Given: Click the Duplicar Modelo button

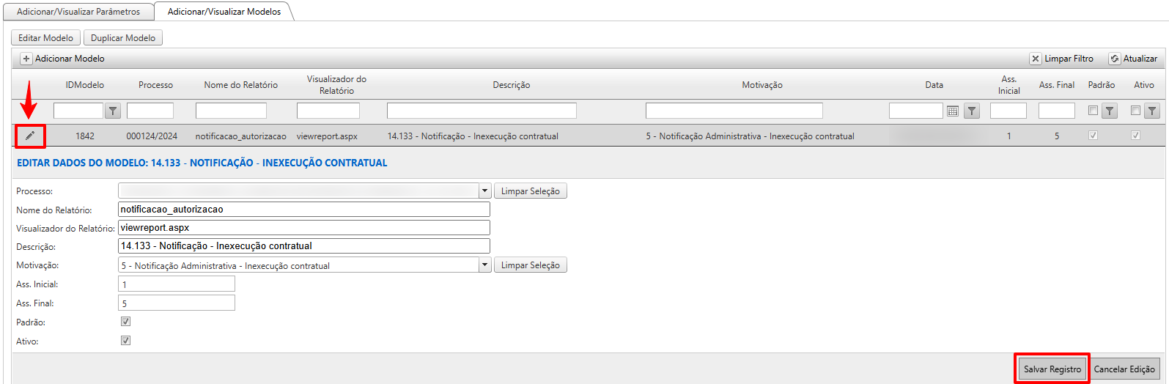Looking at the screenshot, I should [123, 38].
